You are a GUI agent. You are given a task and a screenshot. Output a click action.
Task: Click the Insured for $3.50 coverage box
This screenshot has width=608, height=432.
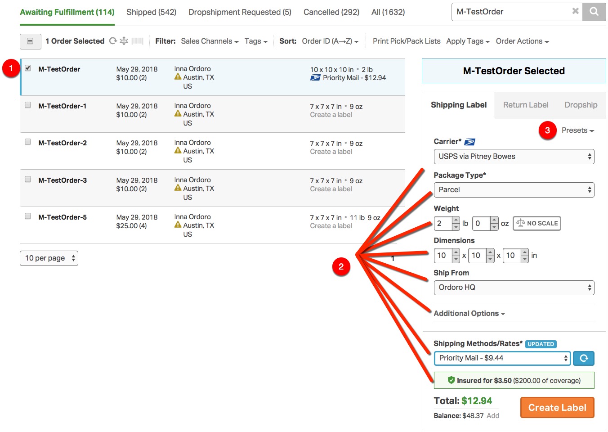coord(514,380)
